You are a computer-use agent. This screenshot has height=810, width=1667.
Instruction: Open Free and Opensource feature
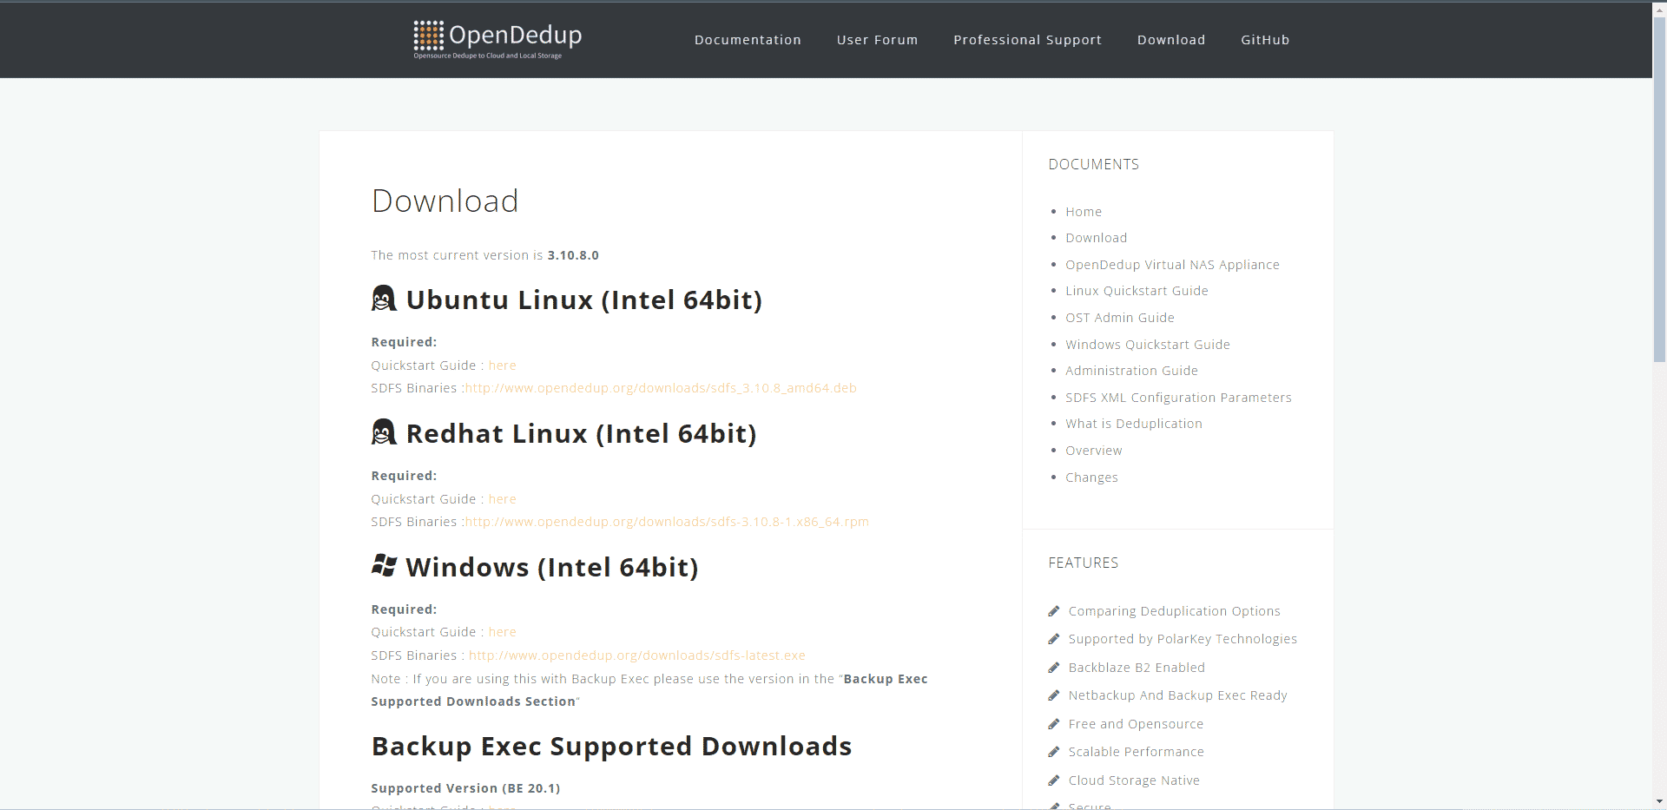click(1136, 724)
